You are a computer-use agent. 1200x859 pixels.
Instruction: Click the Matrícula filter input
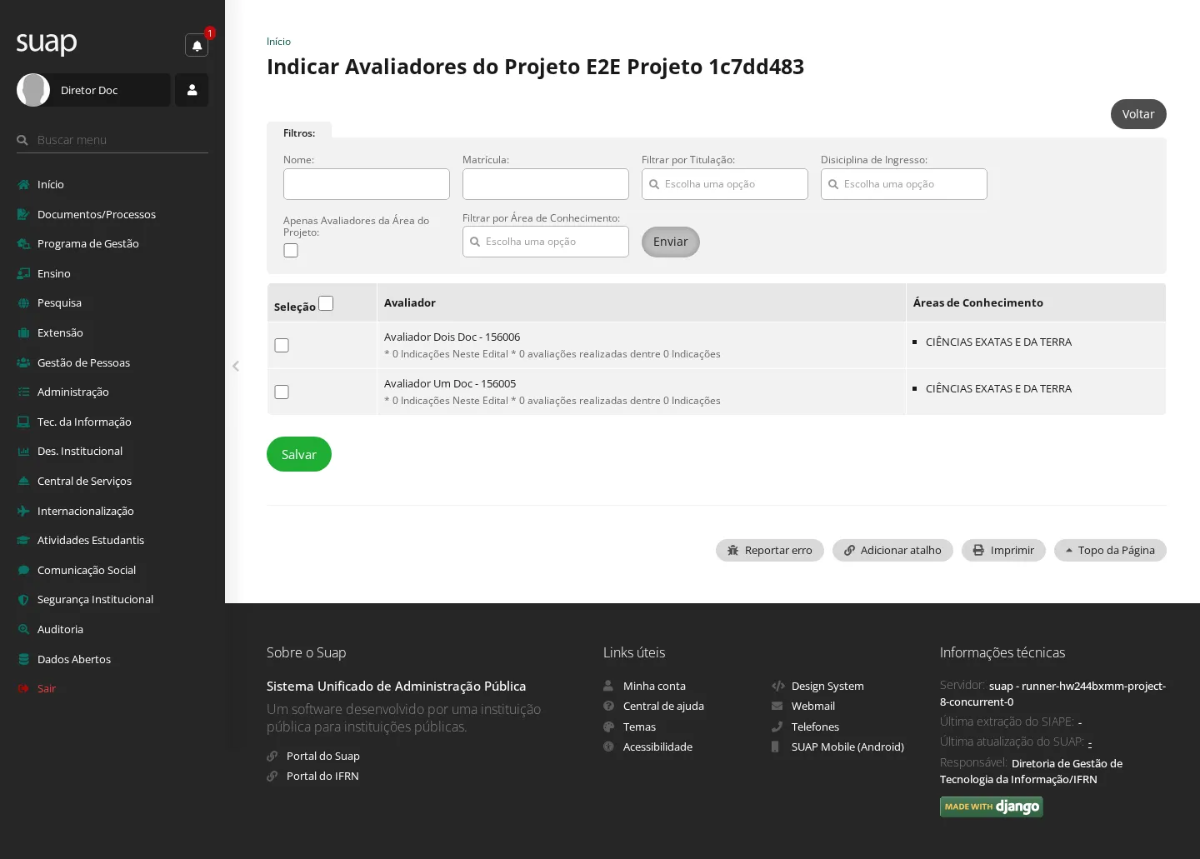[x=546, y=184]
